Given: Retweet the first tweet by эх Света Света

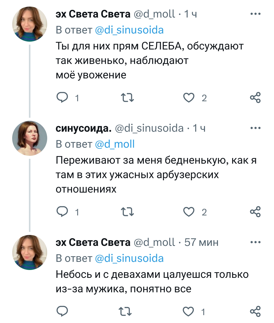Looking at the screenshot, I should (127, 98).
